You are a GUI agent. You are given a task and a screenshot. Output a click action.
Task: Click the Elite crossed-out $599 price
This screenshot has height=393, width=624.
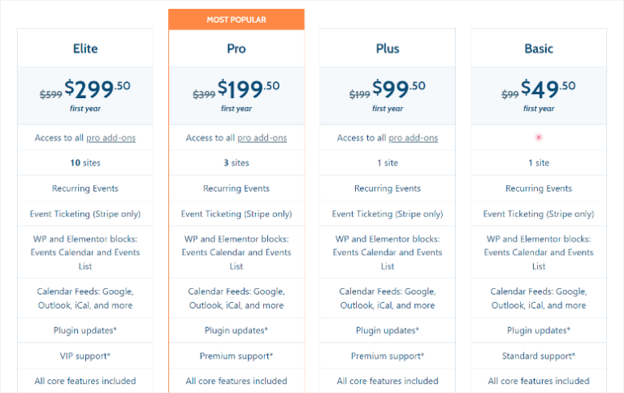click(x=50, y=93)
